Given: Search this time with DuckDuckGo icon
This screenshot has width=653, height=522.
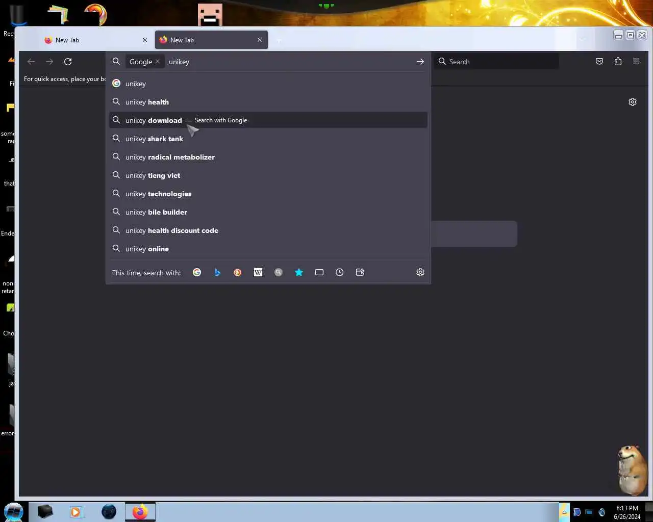Looking at the screenshot, I should tap(238, 272).
